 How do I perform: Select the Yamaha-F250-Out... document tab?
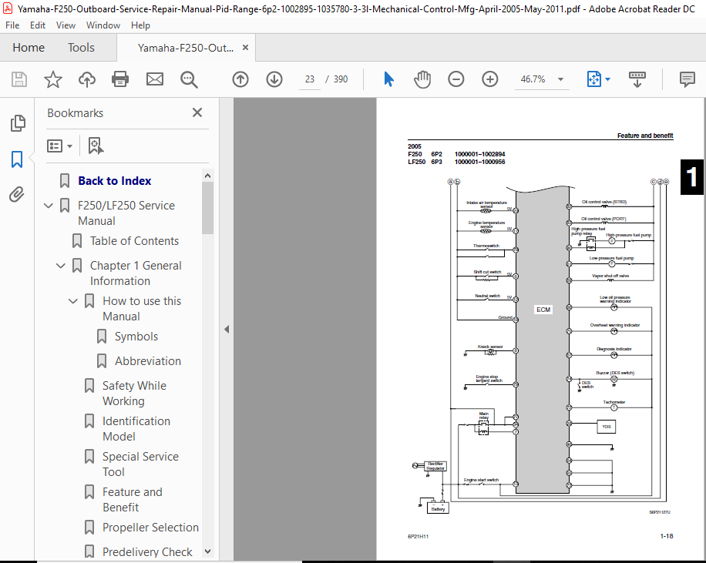186,48
